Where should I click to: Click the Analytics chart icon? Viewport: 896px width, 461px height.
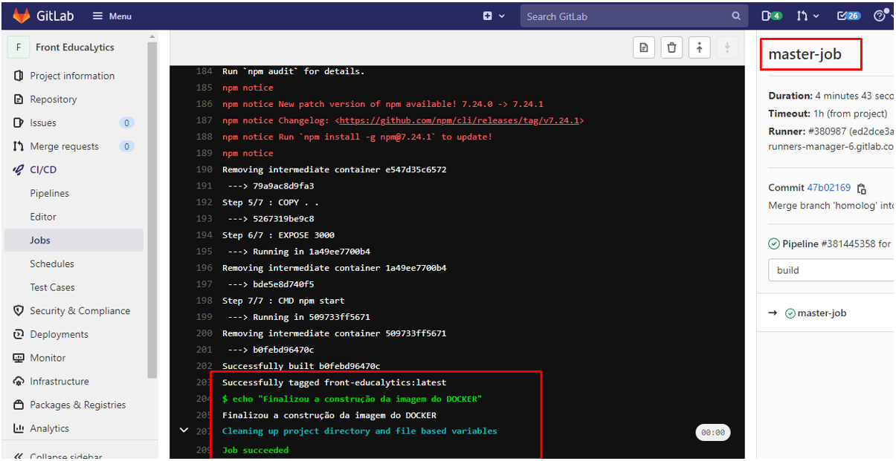click(19, 428)
